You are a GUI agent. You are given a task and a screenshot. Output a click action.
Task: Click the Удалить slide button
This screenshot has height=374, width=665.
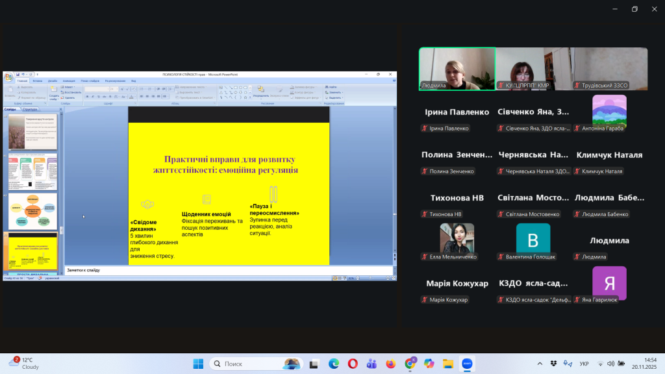[x=69, y=97]
